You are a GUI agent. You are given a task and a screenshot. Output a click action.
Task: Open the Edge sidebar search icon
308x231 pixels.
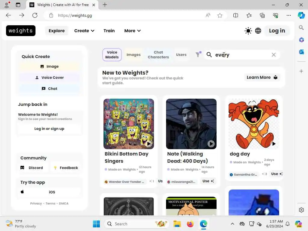click(x=301, y=28)
